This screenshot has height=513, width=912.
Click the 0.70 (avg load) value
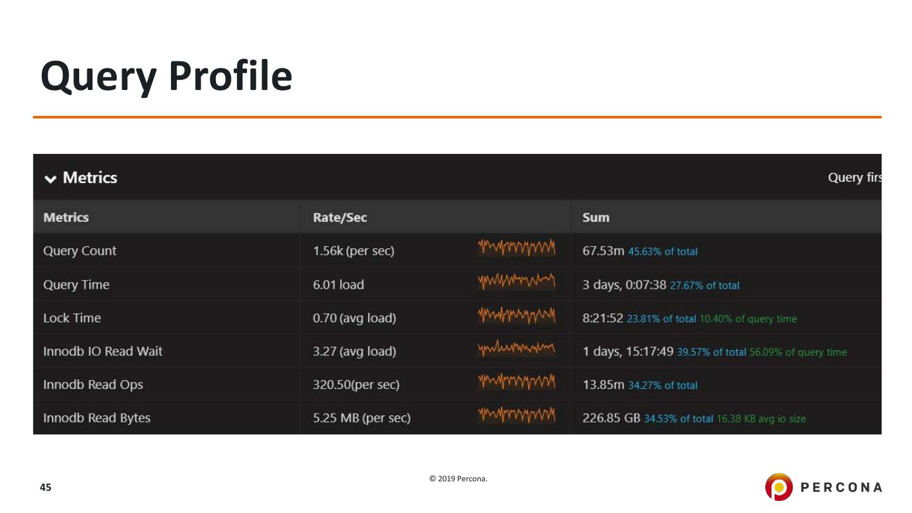point(354,318)
